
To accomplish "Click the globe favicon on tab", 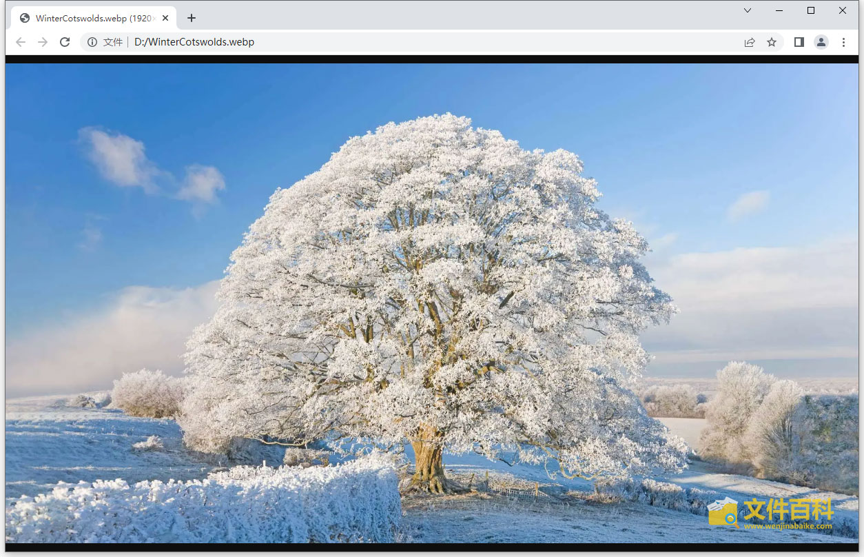I will coord(25,18).
